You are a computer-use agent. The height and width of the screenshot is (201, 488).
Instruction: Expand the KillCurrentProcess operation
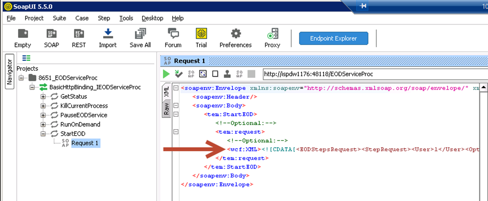point(43,106)
